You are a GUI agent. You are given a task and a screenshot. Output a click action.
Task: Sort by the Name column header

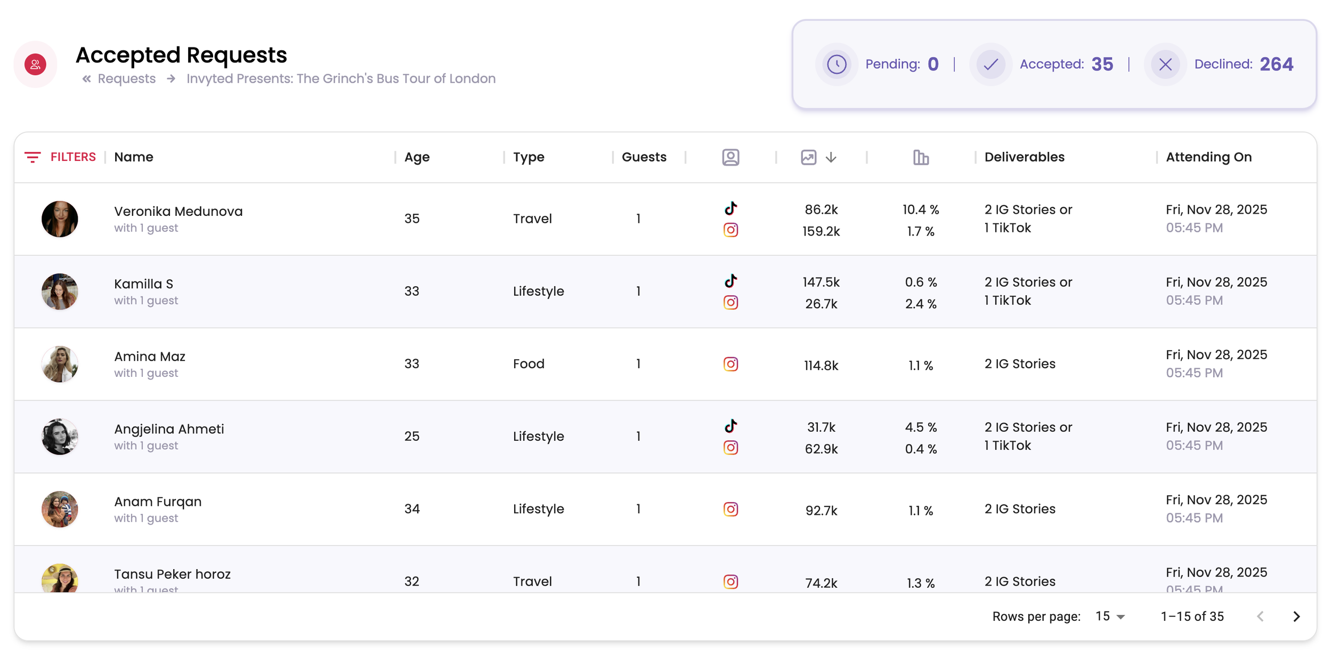pos(134,157)
